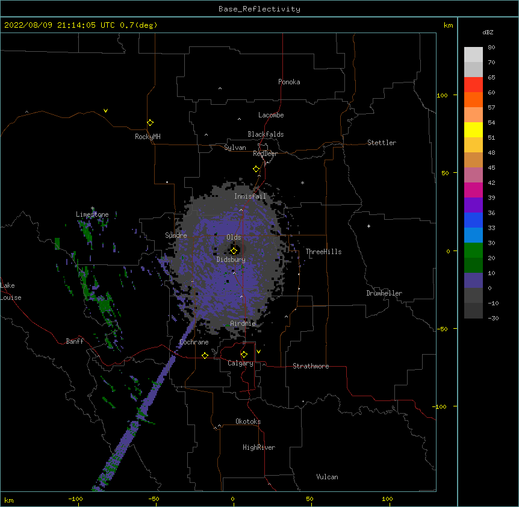Image resolution: width=519 pixels, height=507 pixels.
Task: Click the -100 tick on the horizontal axis
Action: point(75,499)
